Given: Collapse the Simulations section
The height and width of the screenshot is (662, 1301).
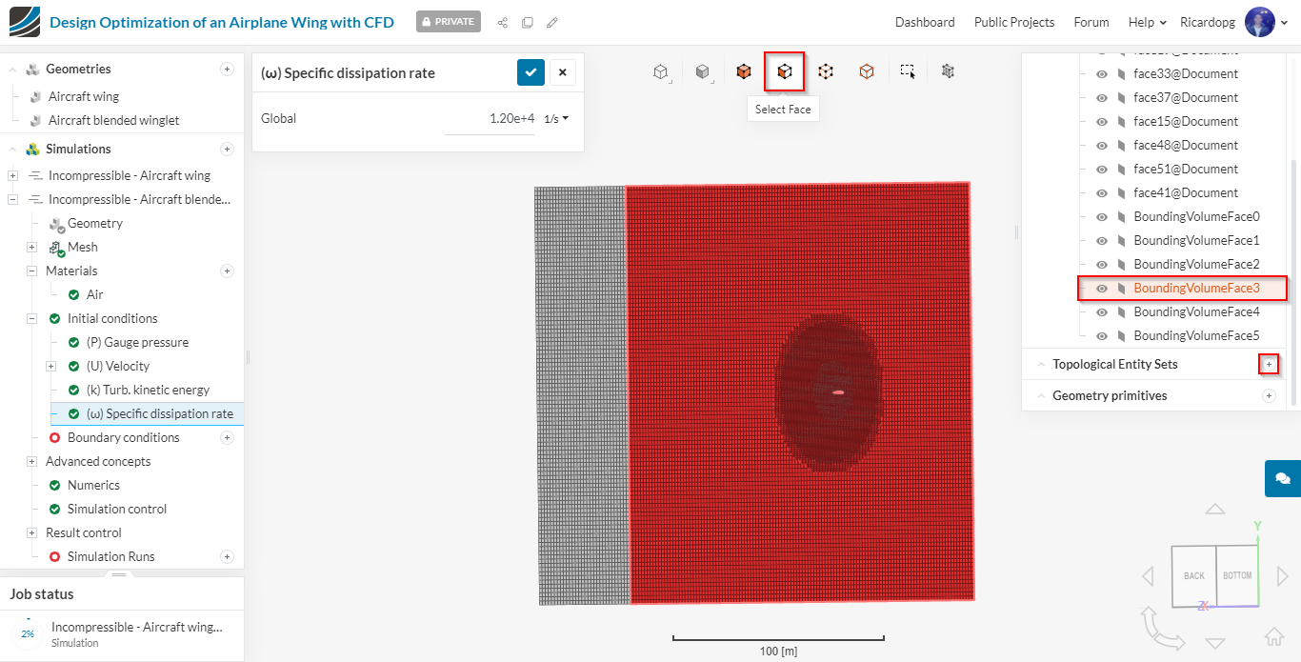Looking at the screenshot, I should pos(12,149).
